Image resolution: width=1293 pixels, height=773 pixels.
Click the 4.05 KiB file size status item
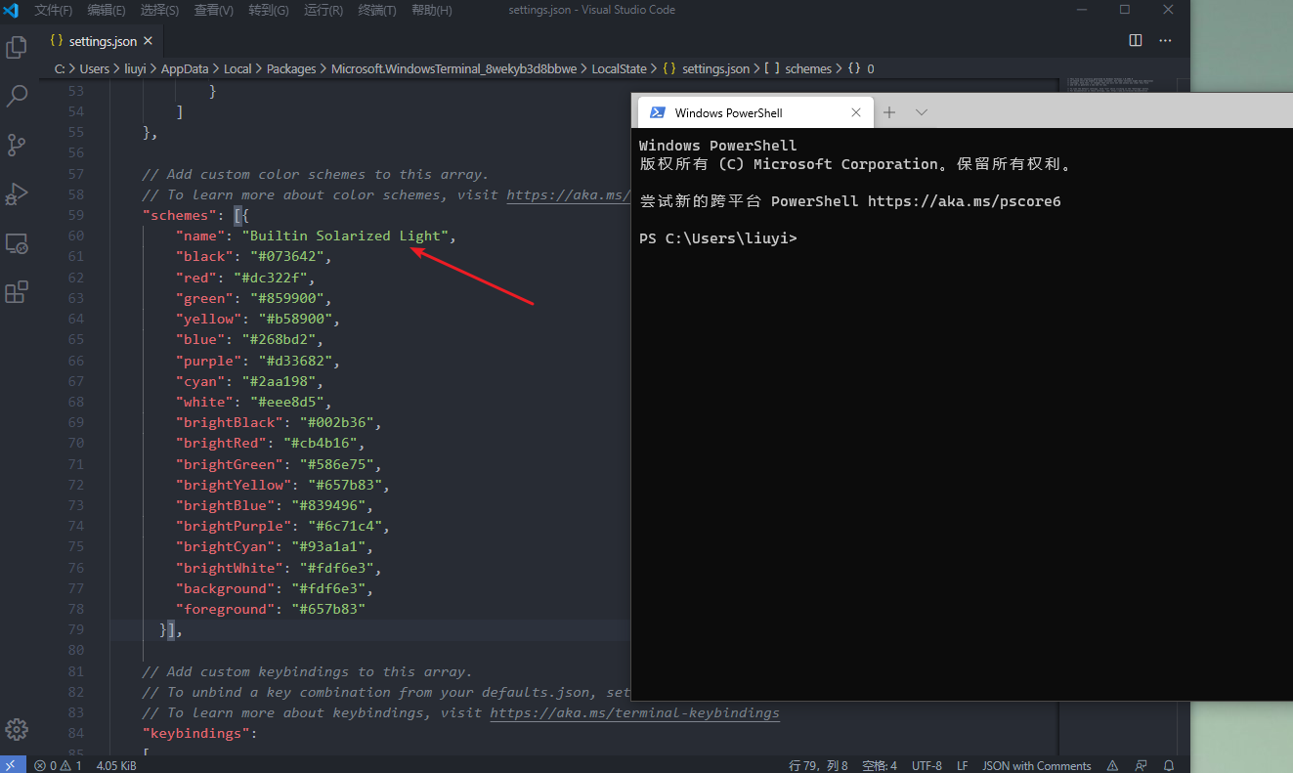tap(116, 765)
